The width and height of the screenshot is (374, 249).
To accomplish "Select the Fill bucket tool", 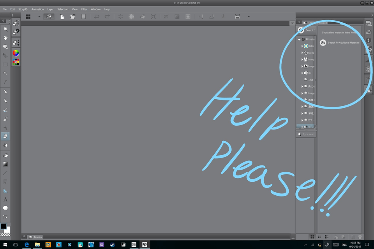I will pos(5,156).
